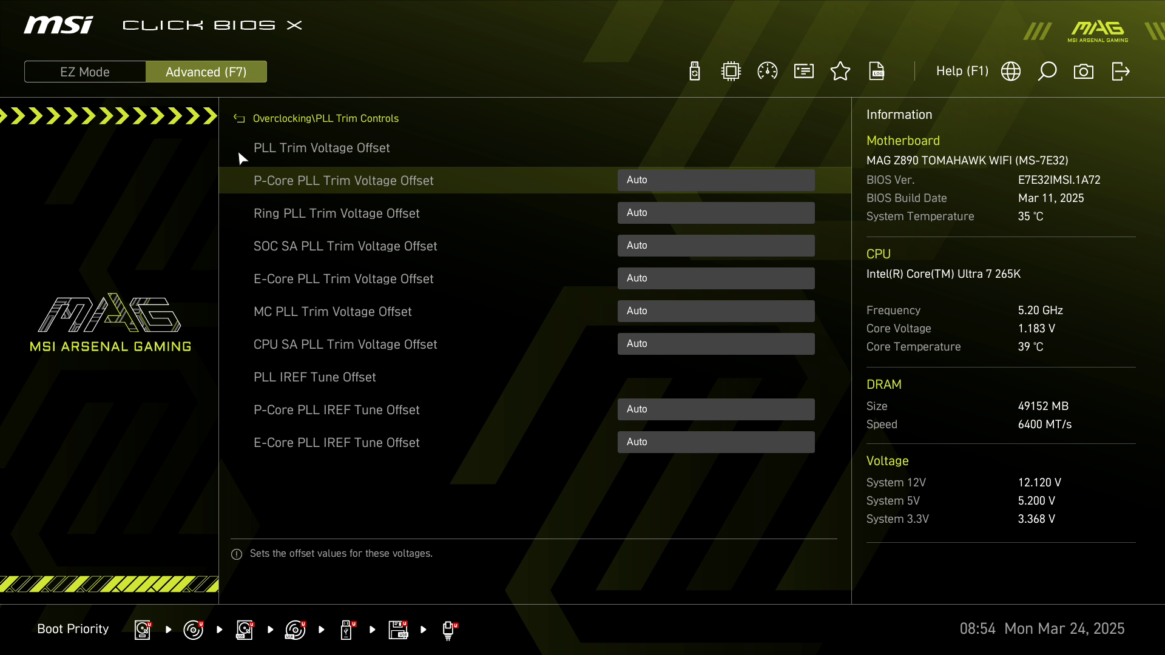Open the Favorites star icon
Image resolution: width=1165 pixels, height=655 pixels.
click(840, 72)
